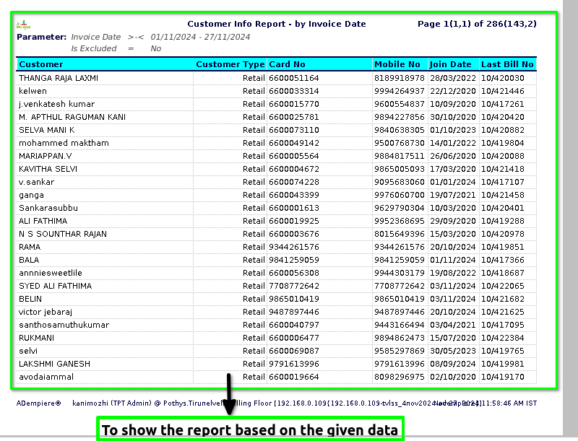Select customer SELVA MANI K
The width and height of the screenshot is (578, 441).
(x=47, y=130)
